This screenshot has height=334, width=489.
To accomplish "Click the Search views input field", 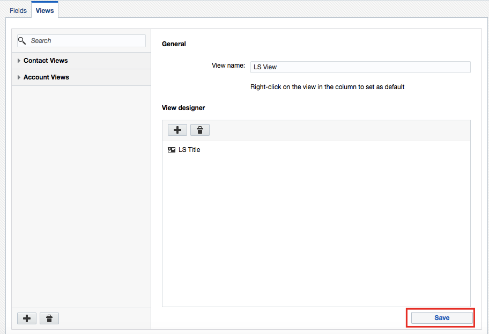I will point(81,41).
